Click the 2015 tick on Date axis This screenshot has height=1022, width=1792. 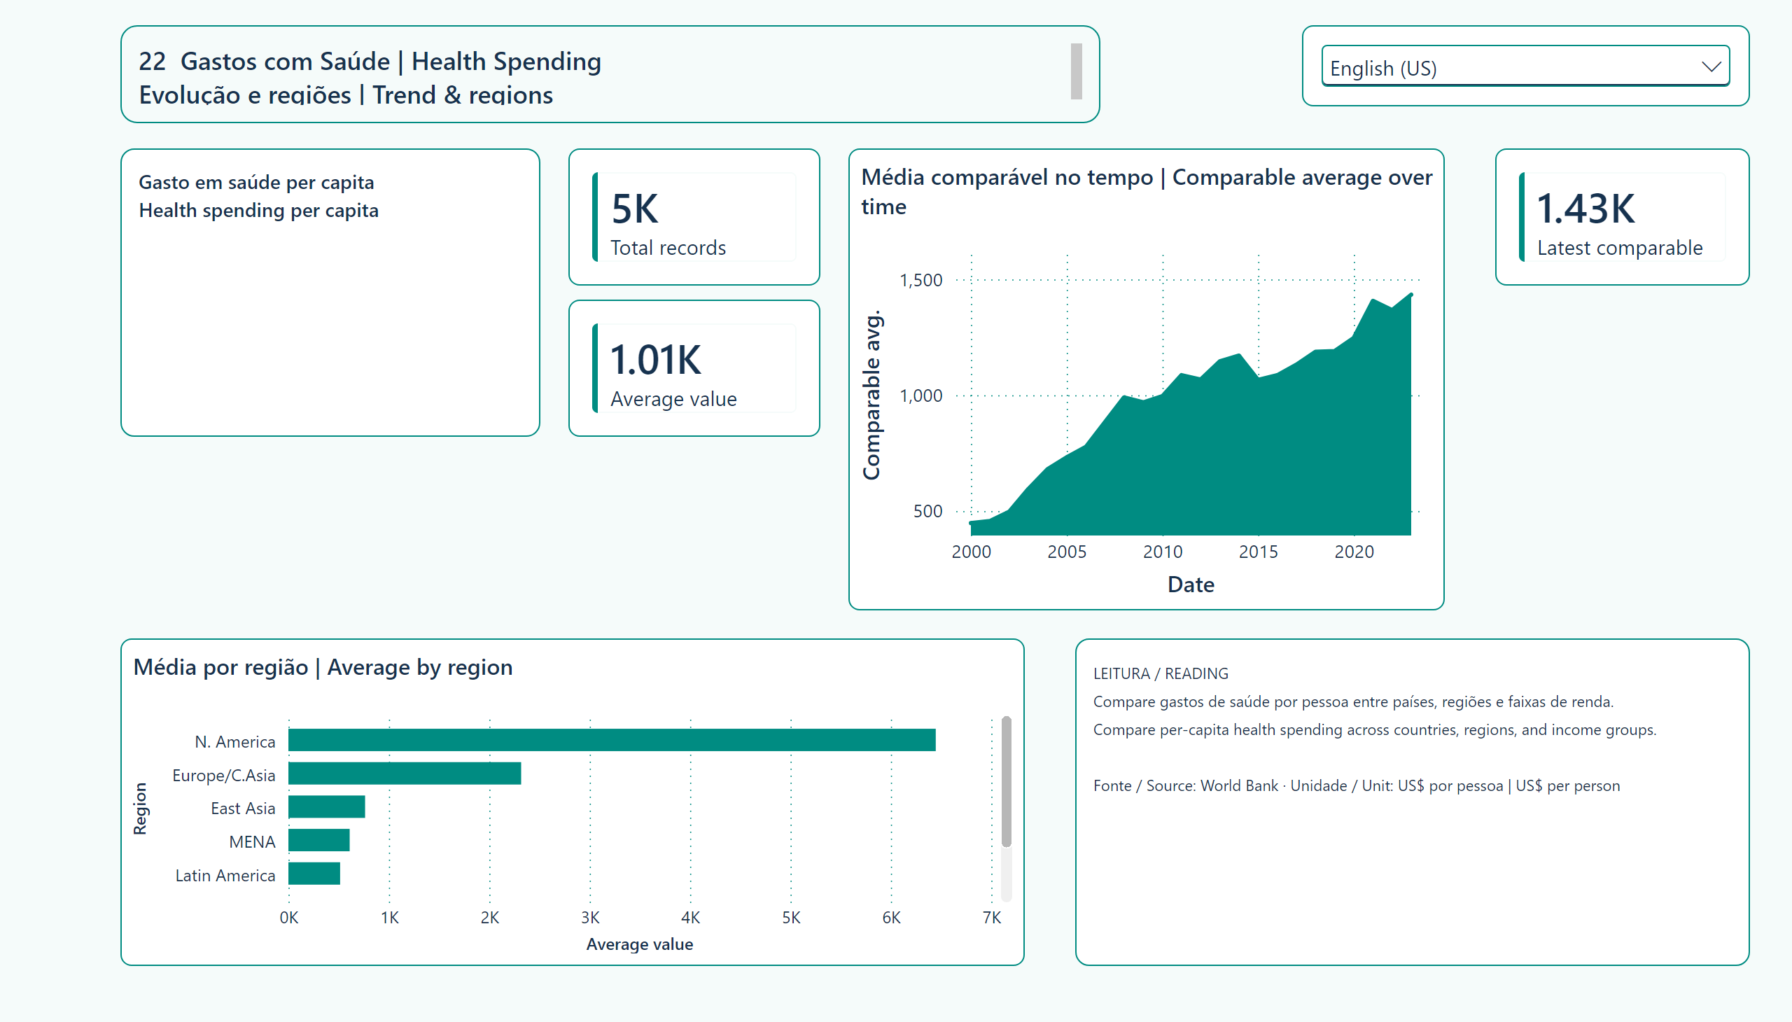click(1258, 552)
